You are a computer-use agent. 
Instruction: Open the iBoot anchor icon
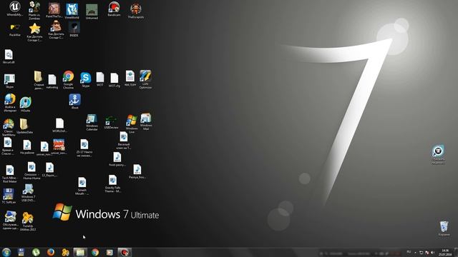74,101
